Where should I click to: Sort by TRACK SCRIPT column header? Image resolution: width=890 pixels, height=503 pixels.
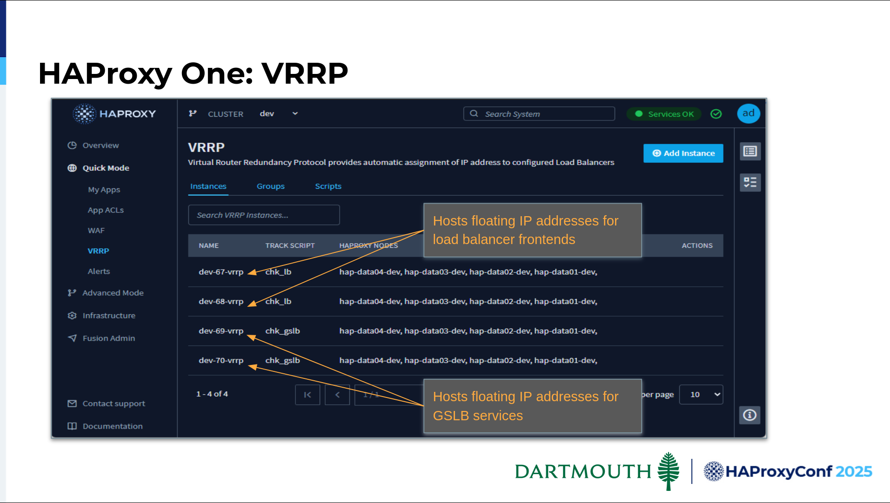coord(290,245)
